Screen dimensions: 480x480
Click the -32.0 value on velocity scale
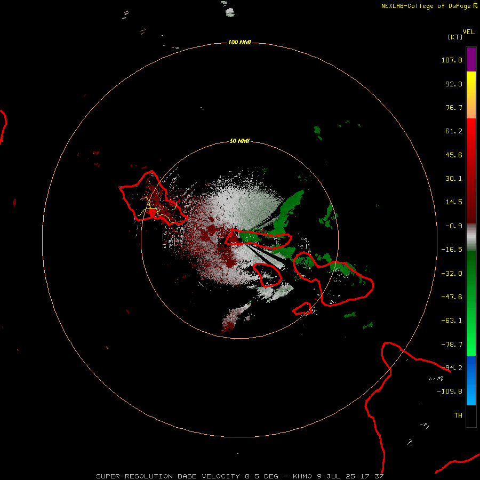[452, 274]
